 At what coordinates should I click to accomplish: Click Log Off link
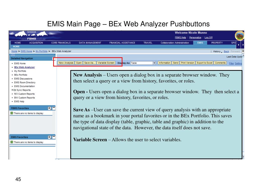pyautogui.click(x=209, y=37)
